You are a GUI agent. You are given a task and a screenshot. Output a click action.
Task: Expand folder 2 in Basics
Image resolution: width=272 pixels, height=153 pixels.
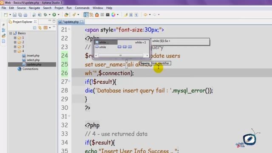[x=15, y=42]
